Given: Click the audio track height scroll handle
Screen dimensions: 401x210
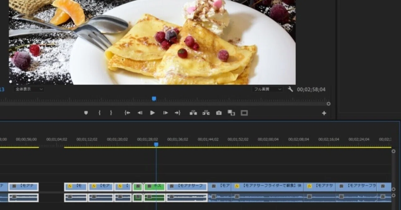Looking at the screenshot, I should pyautogui.click(x=393, y=195).
